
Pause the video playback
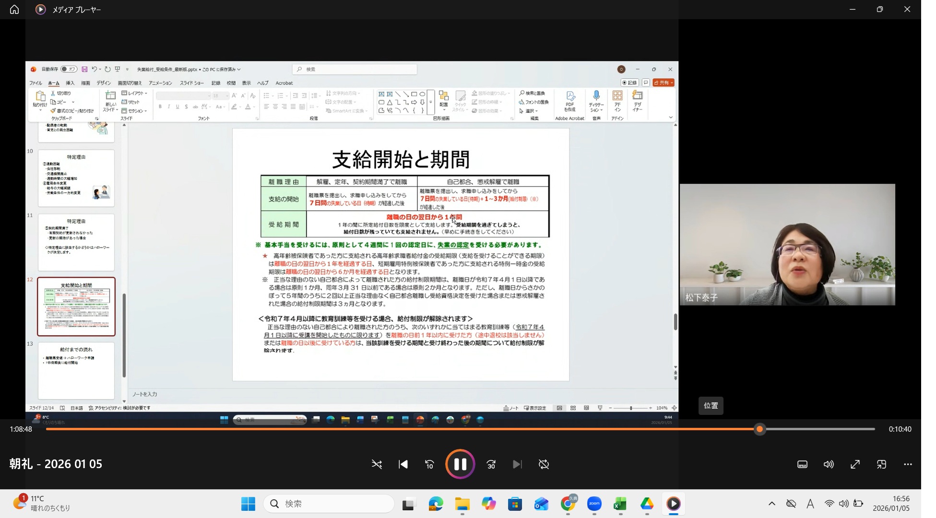click(460, 464)
